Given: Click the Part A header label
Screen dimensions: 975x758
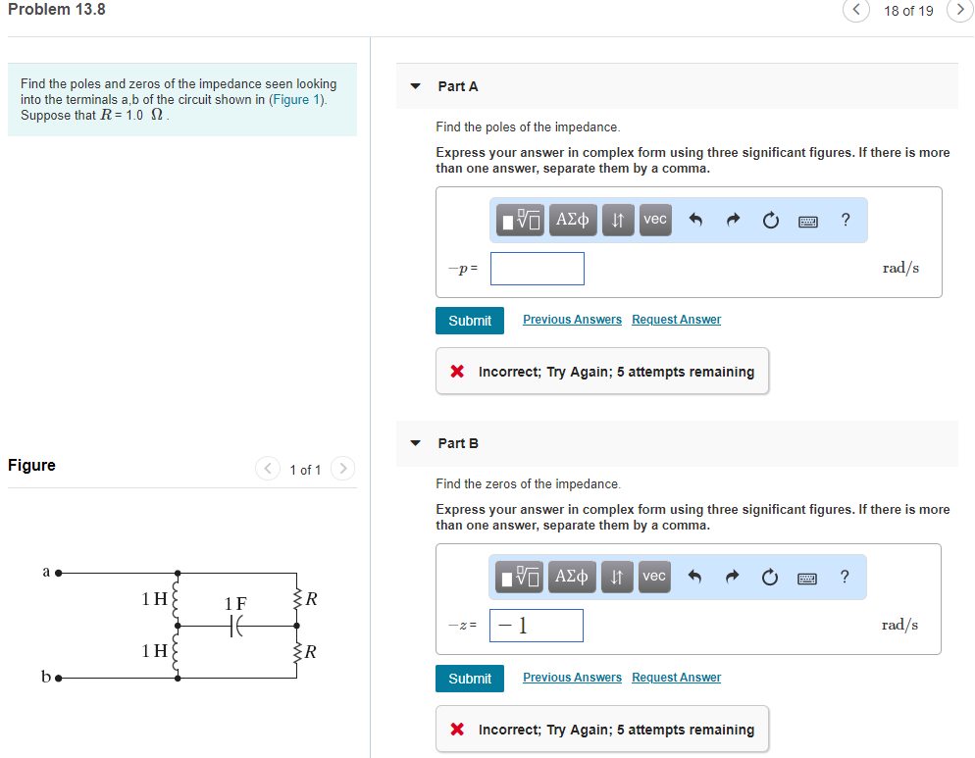Looking at the screenshot, I should pos(458,86).
